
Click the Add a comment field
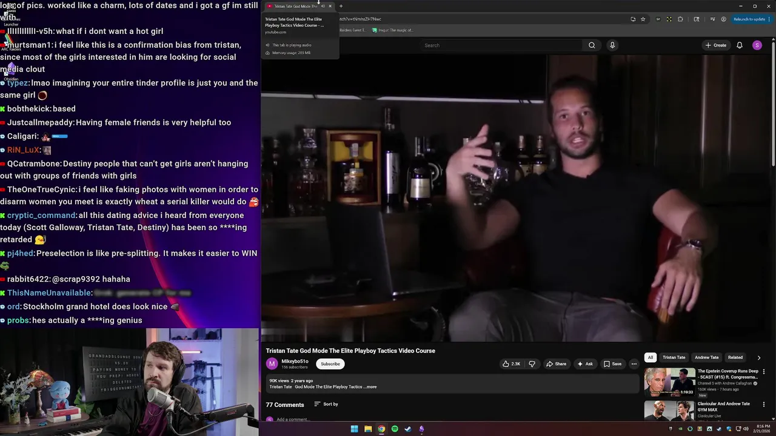[x=293, y=419]
